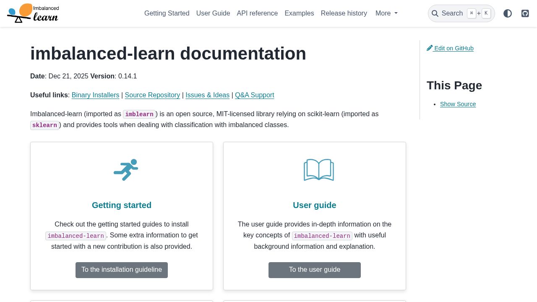Click the open book icon

click(x=319, y=170)
